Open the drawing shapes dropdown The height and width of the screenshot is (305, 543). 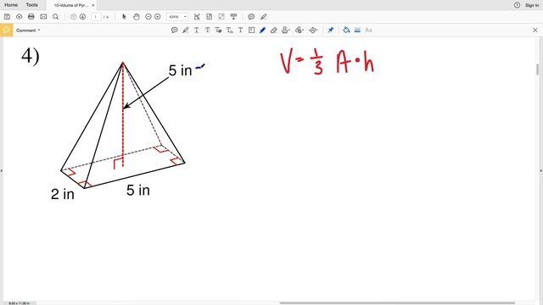(x=313, y=30)
